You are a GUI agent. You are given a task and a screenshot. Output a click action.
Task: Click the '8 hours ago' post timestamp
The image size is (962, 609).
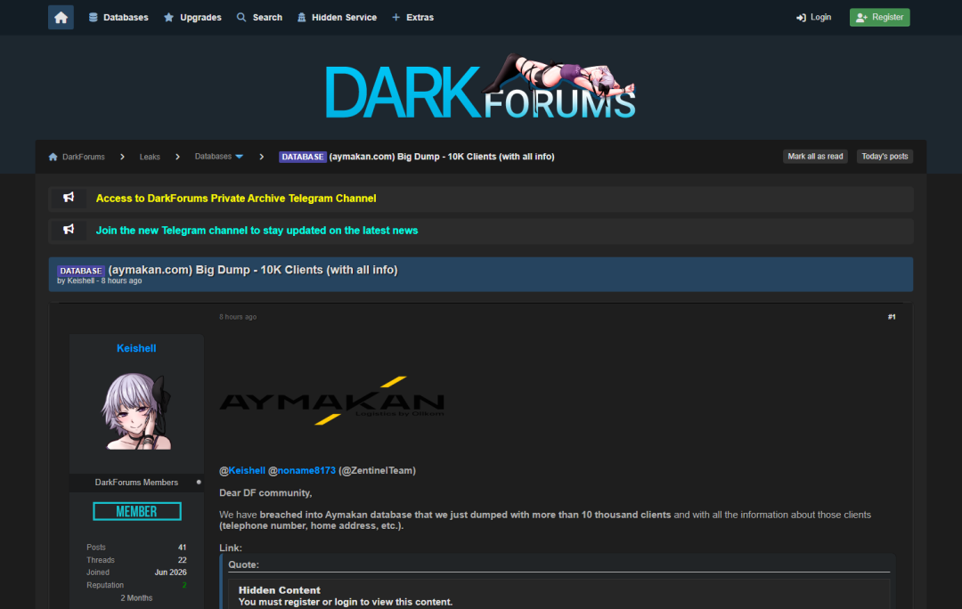click(x=238, y=317)
